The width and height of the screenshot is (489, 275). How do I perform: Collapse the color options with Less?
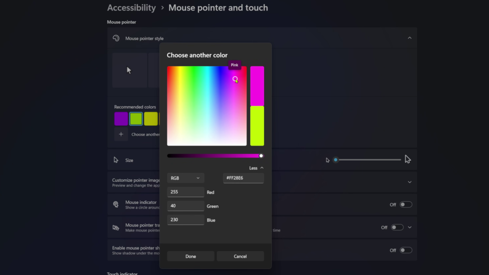(x=256, y=168)
